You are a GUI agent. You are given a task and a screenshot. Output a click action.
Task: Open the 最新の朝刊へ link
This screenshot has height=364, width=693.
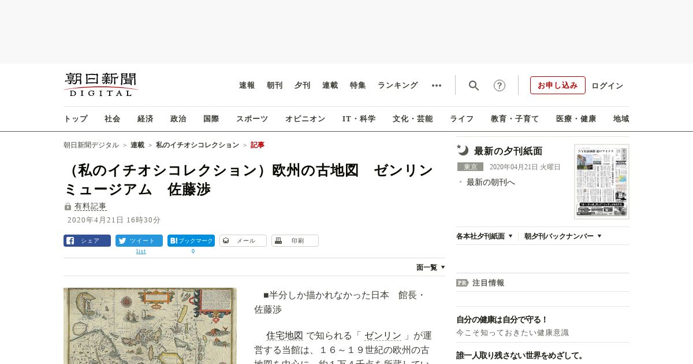(x=491, y=182)
